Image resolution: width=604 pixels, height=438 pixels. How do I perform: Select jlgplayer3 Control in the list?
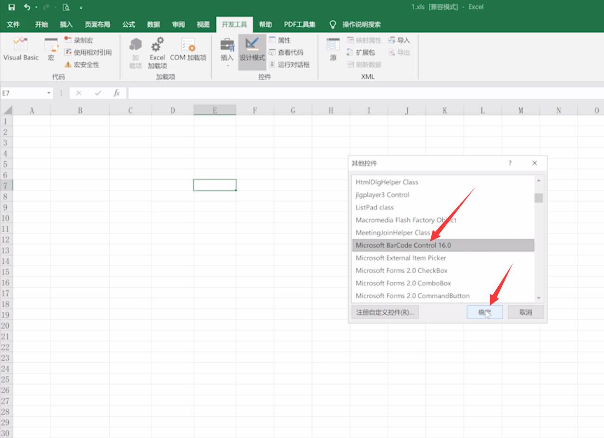[443, 195]
